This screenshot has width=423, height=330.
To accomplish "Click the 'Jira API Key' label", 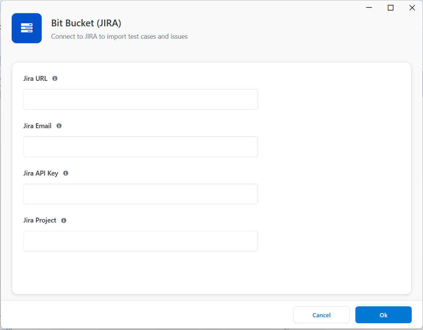I will pos(41,173).
